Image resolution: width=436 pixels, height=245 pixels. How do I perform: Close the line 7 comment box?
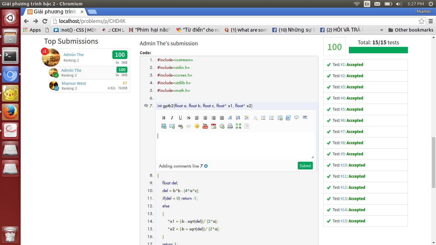point(206,166)
